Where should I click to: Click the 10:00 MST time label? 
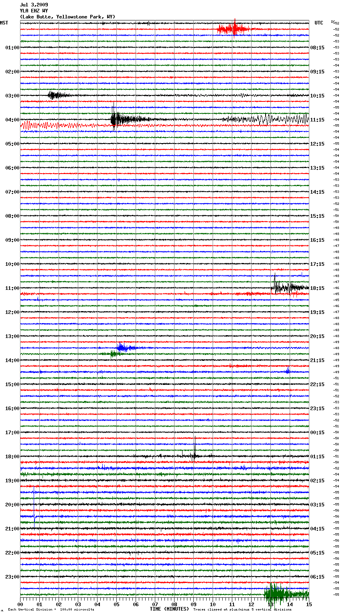(12, 264)
